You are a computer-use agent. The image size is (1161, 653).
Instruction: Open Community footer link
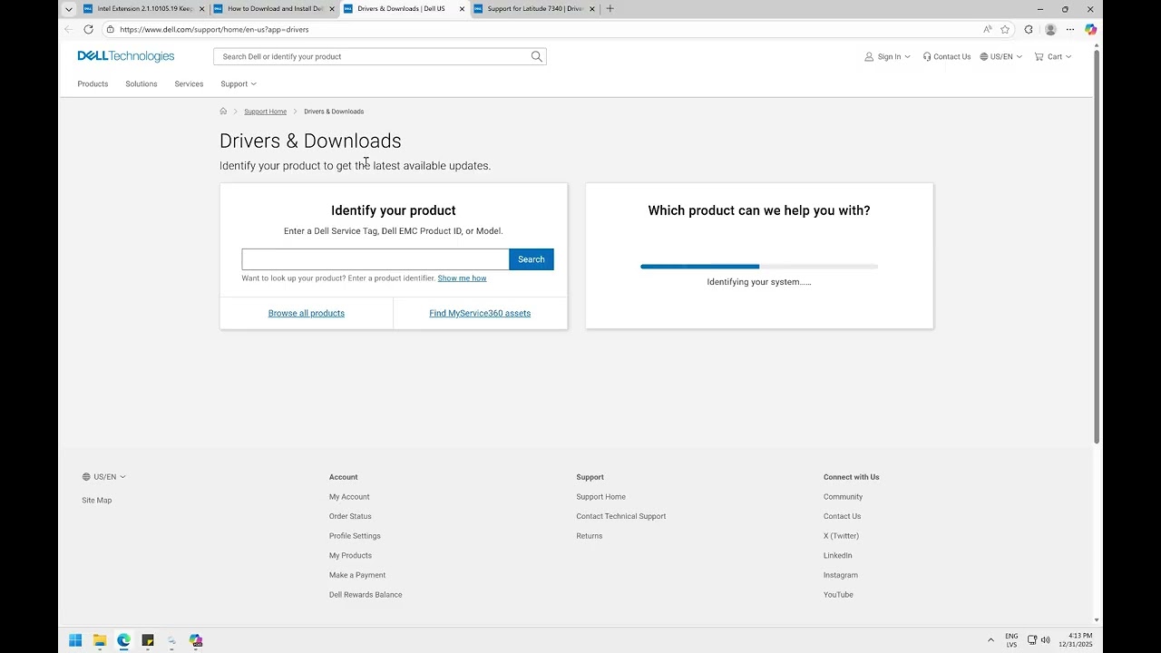[843, 497]
